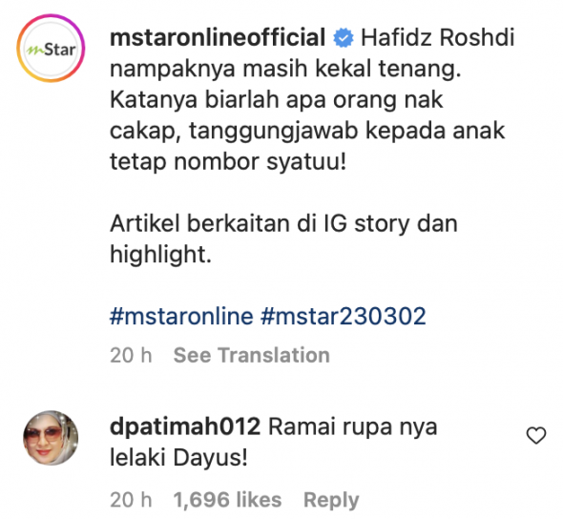Click the caption's 20 h timestamp

(x=131, y=355)
